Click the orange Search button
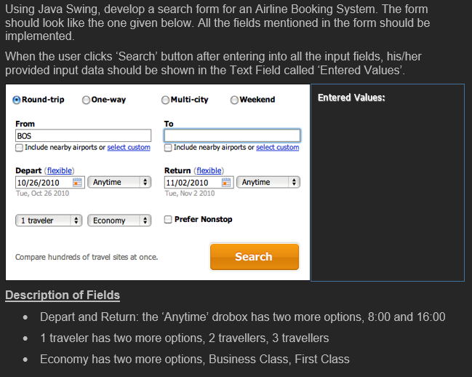 click(255, 257)
